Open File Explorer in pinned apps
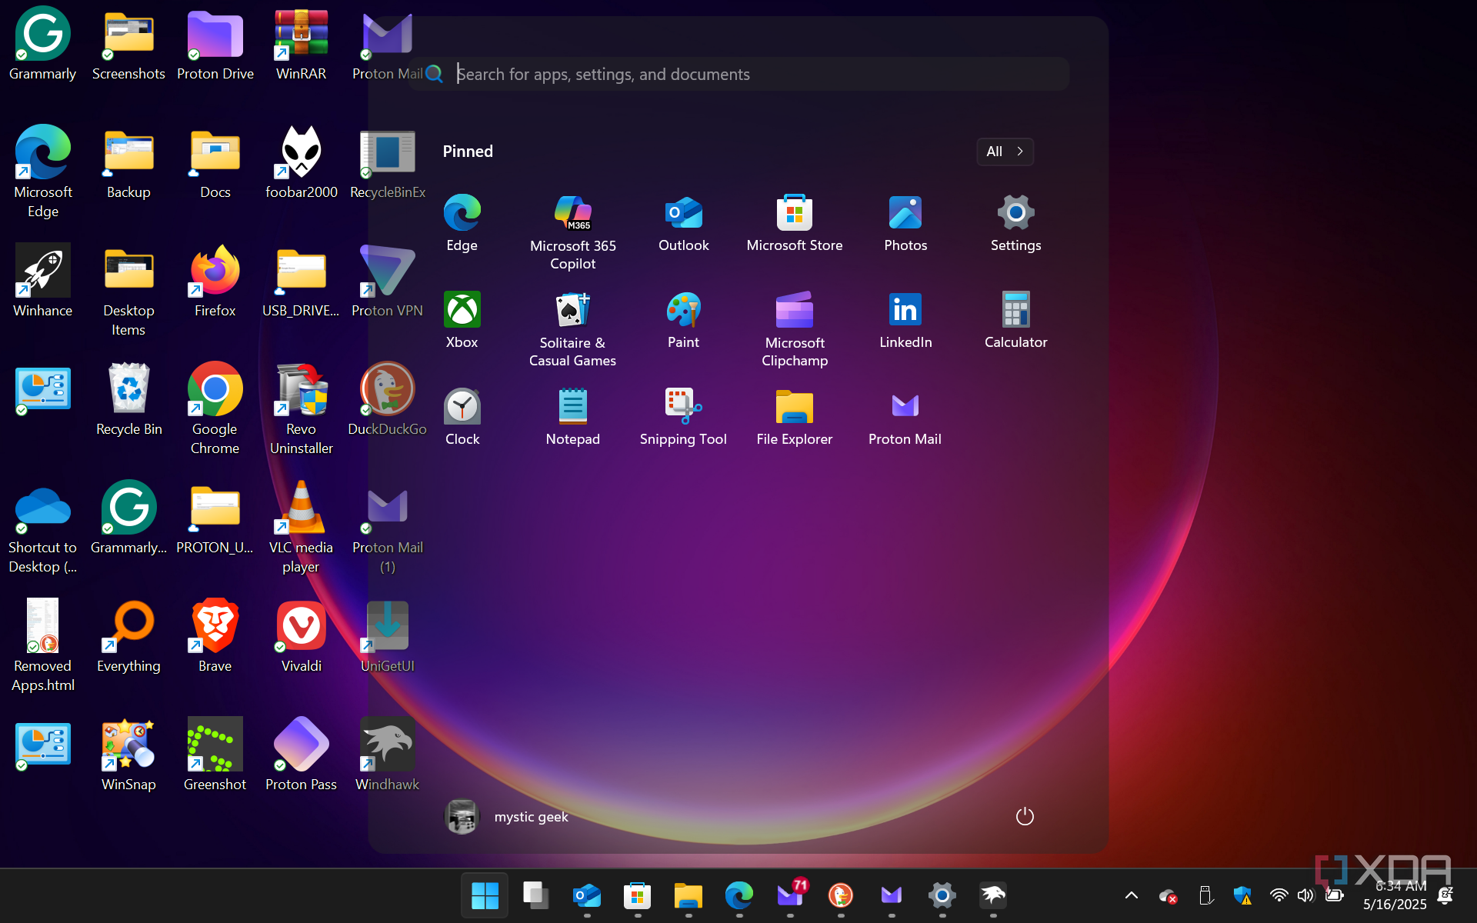This screenshot has height=923, width=1477. (794, 417)
